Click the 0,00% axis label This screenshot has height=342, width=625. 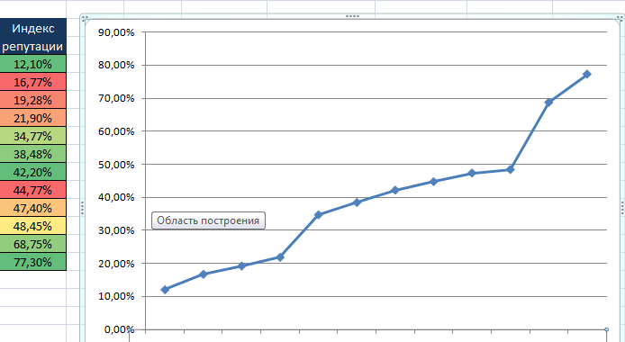pyautogui.click(x=120, y=329)
